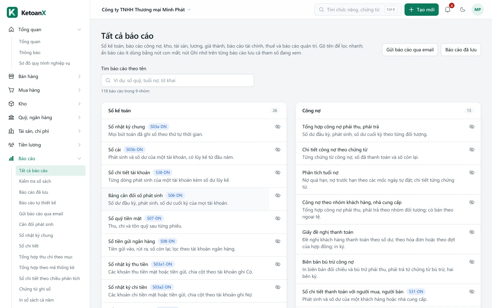Click the Quỹ, ngân hàng bank icon

point(11,117)
